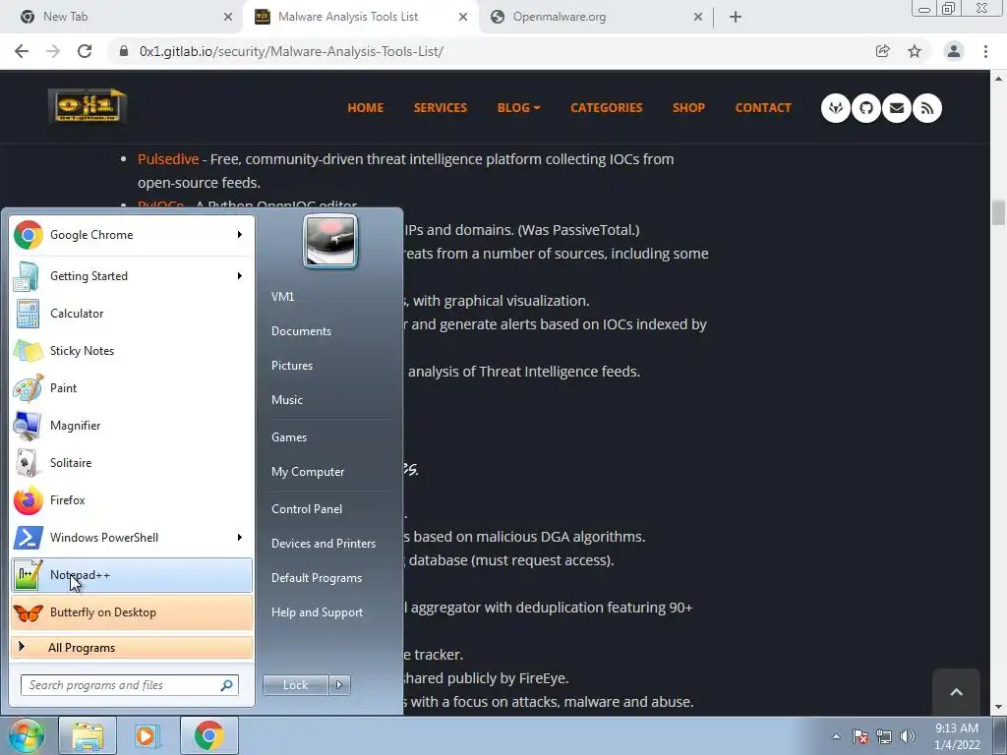Show hidden tray icons arrow
Screen dimensions: 1007x755
pyautogui.click(x=836, y=736)
